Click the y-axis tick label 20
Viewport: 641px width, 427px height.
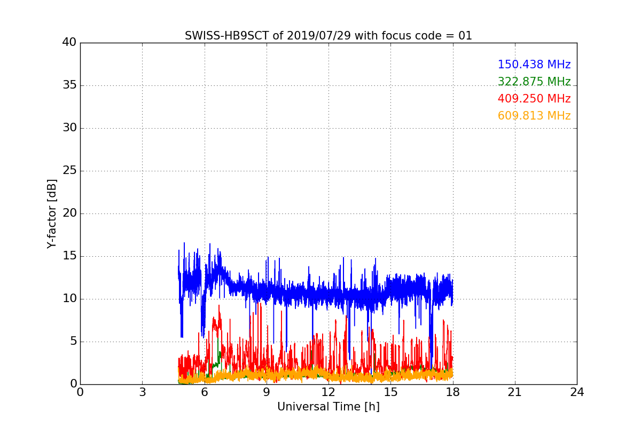coord(69,213)
